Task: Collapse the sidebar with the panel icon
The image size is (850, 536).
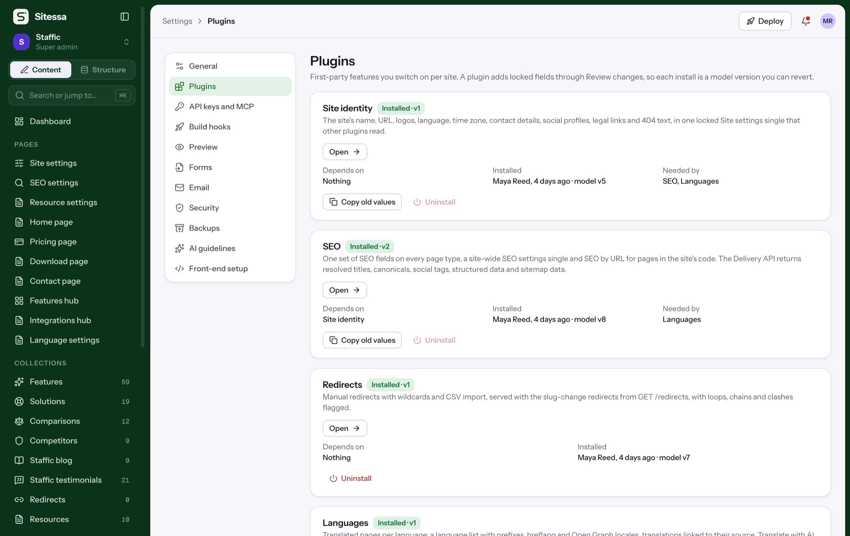Action: click(125, 17)
